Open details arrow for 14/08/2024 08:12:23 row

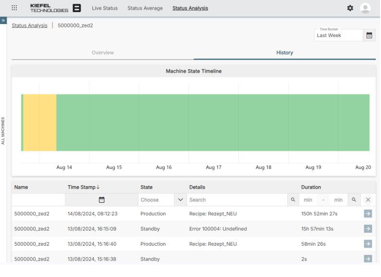click(x=368, y=214)
